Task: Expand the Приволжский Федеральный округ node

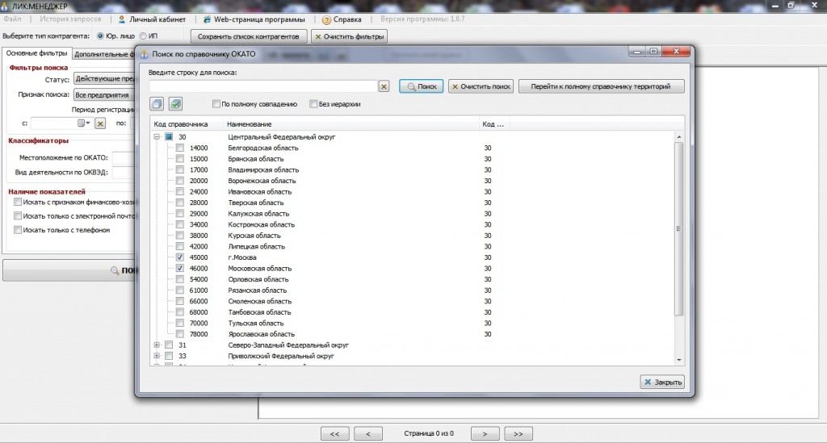Action: (157, 356)
